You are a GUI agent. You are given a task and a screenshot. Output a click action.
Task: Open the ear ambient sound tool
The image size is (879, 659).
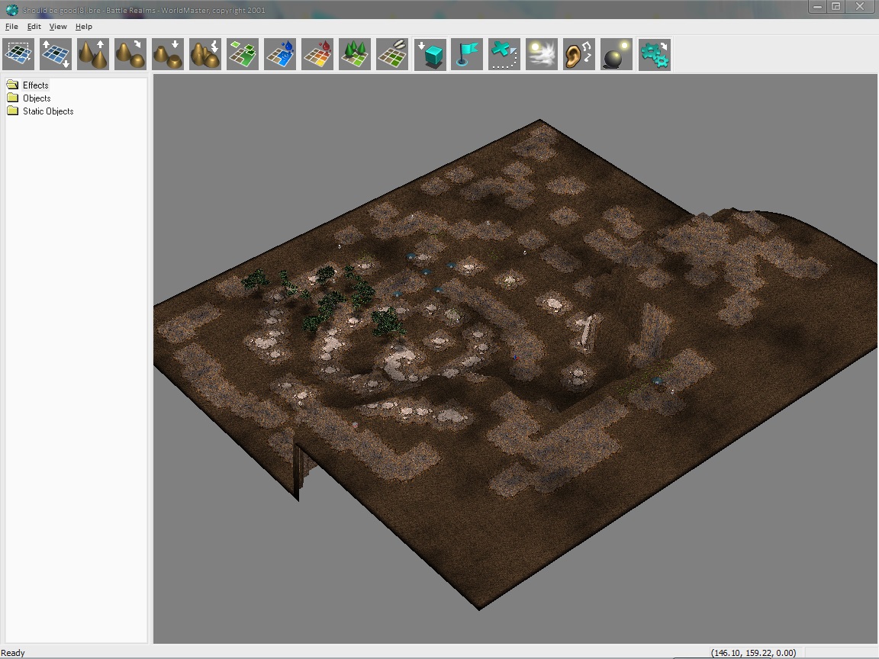[579, 54]
